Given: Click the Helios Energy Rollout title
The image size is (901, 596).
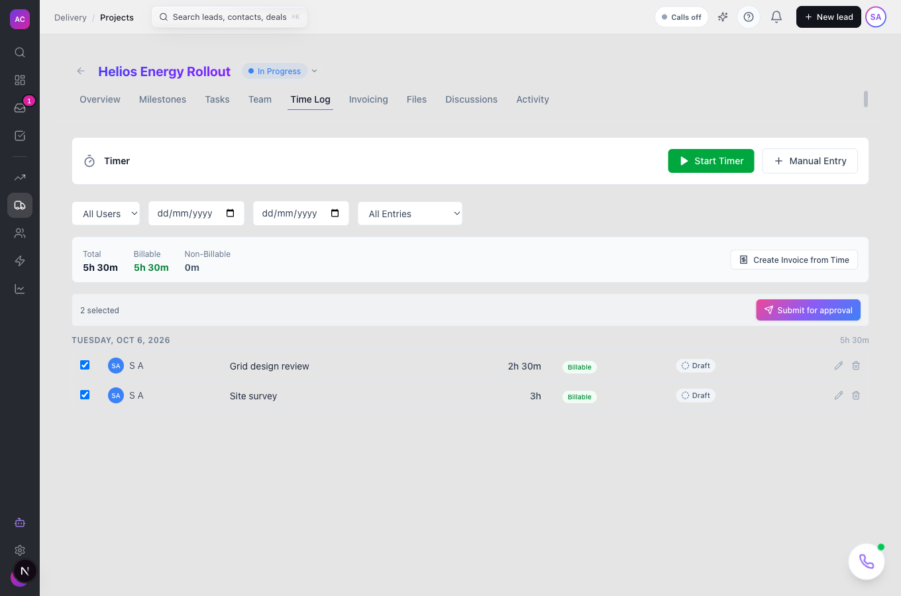Looking at the screenshot, I should click(x=164, y=72).
